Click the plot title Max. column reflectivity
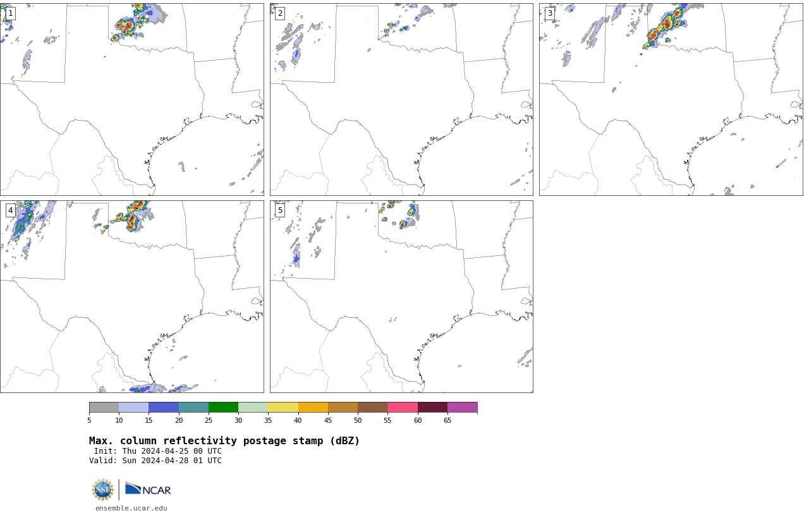 pos(224,441)
